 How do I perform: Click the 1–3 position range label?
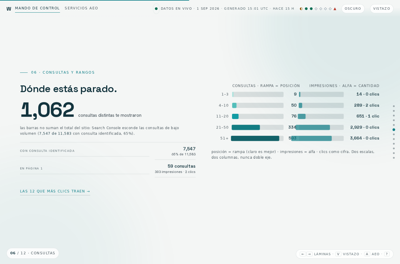point(225,94)
